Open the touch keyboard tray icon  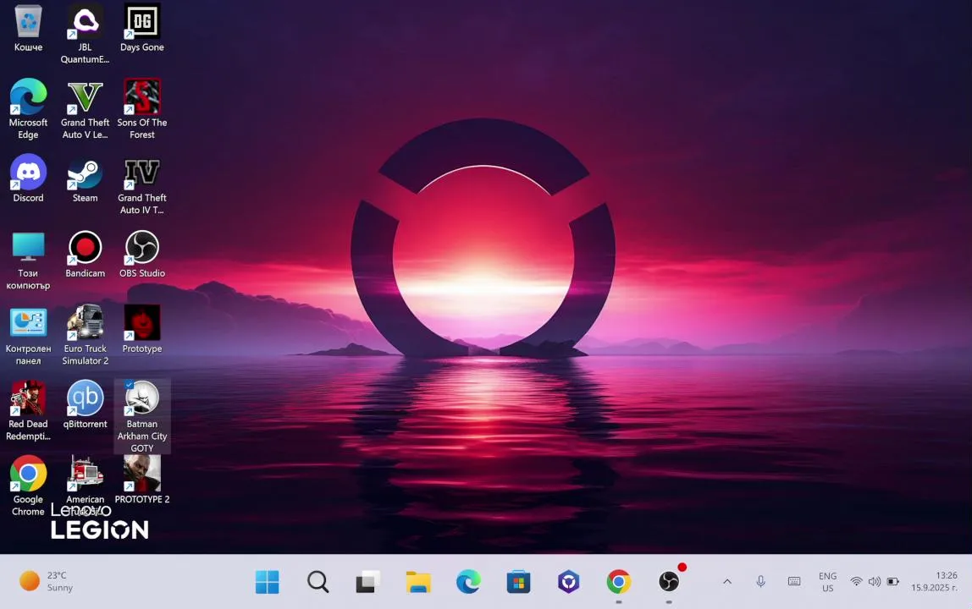[794, 581]
